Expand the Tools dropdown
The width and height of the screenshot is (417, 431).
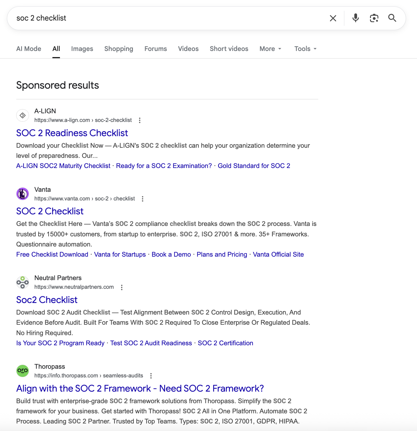tap(306, 49)
